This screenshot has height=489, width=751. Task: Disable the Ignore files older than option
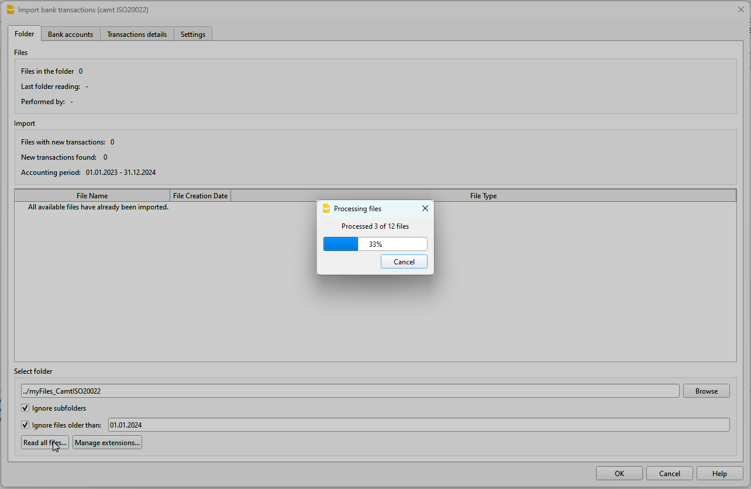pos(25,425)
